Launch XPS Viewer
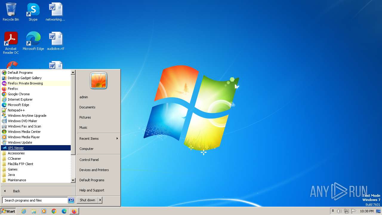Image resolution: width=382 pixels, height=215 pixels. click(36, 148)
